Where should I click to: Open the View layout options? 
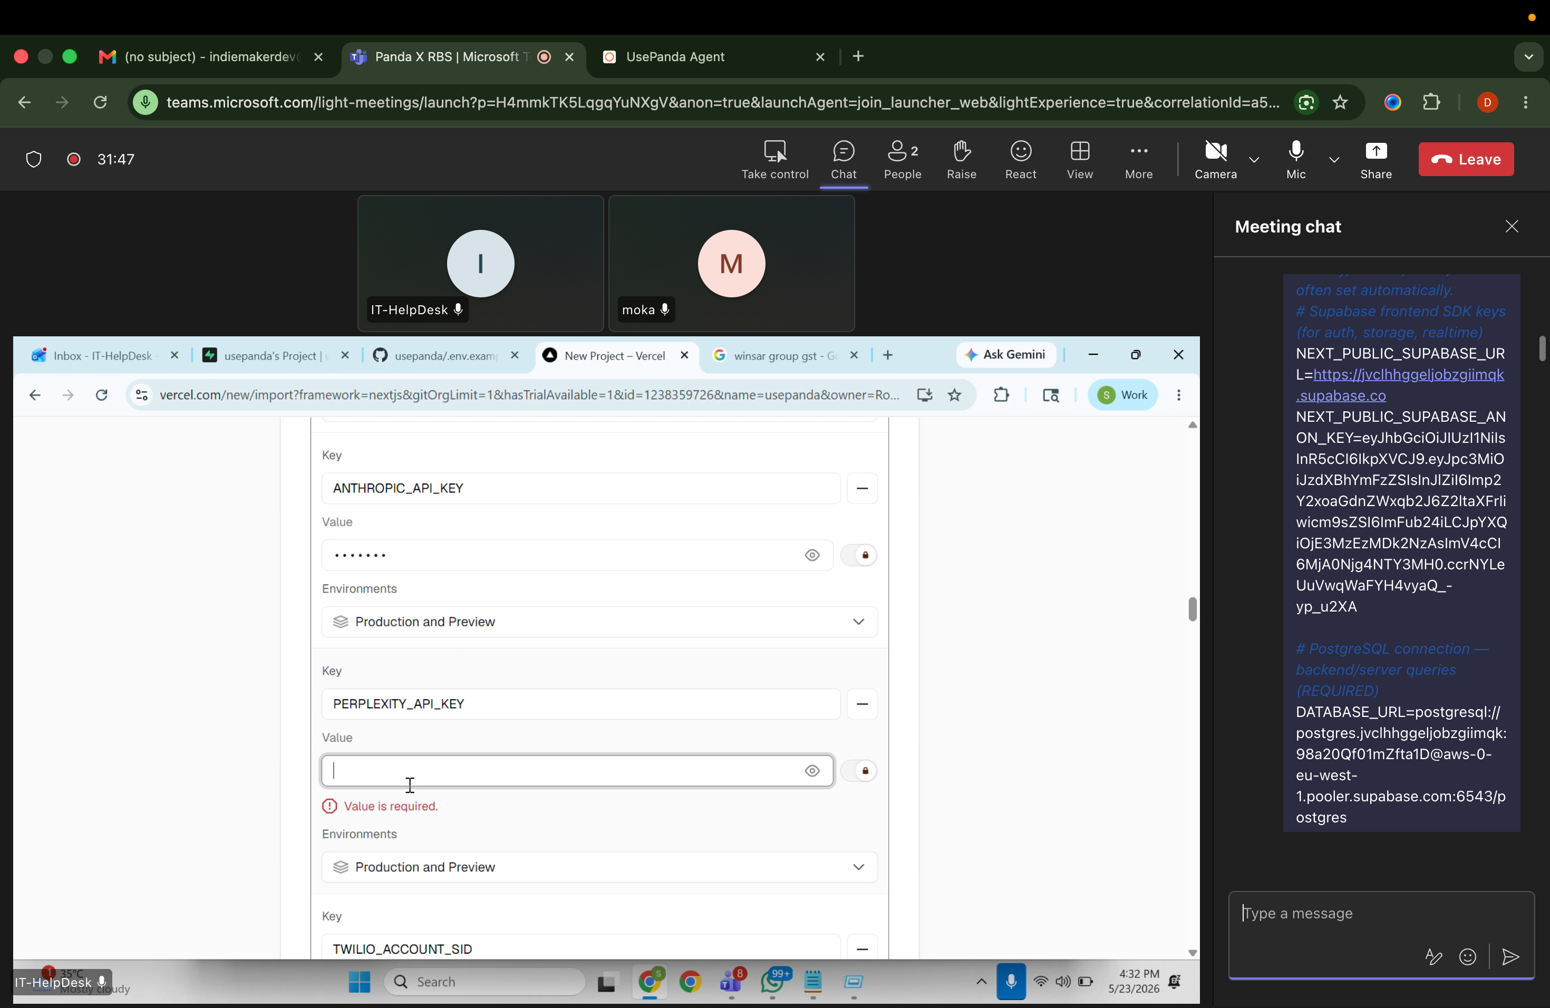point(1080,160)
